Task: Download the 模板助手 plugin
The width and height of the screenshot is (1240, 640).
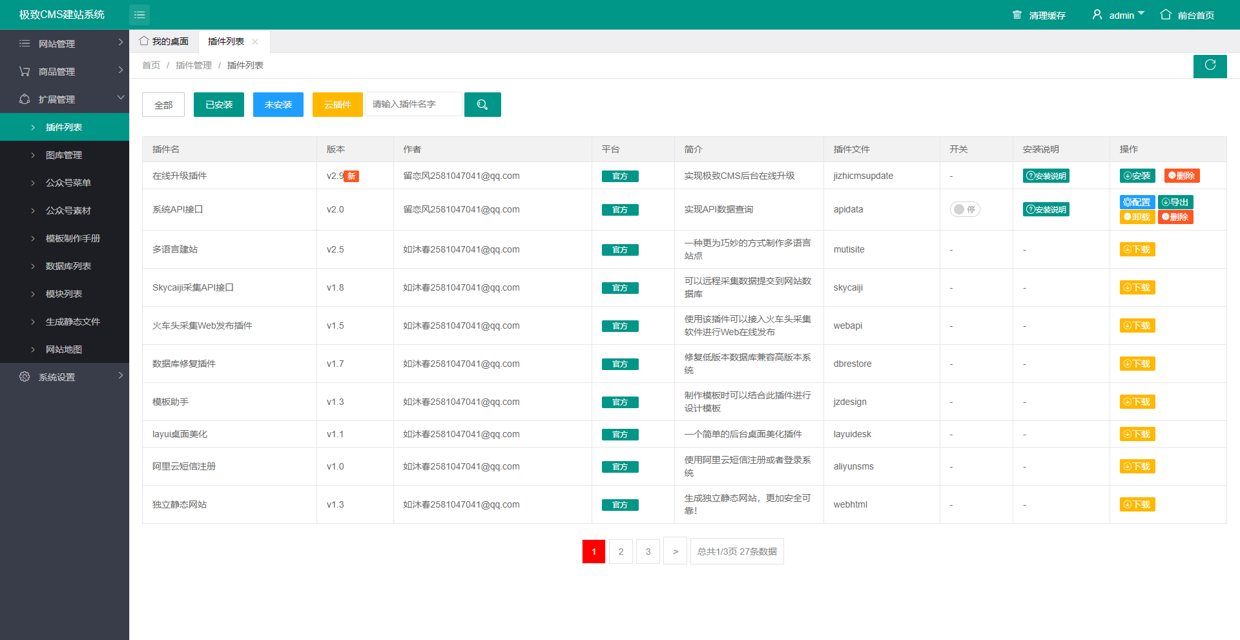Action: (1137, 402)
